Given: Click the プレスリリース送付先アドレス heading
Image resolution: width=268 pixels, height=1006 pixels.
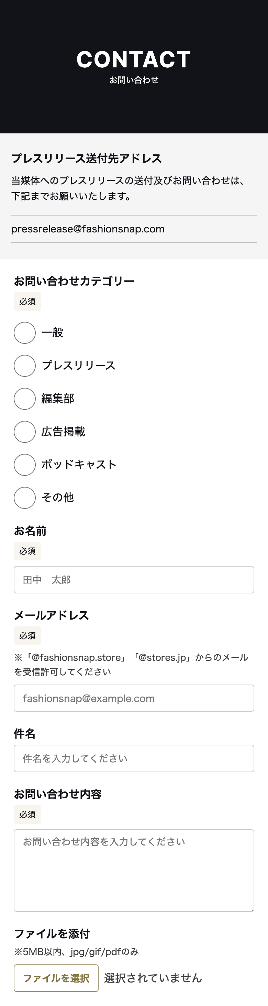Looking at the screenshot, I should point(87,158).
